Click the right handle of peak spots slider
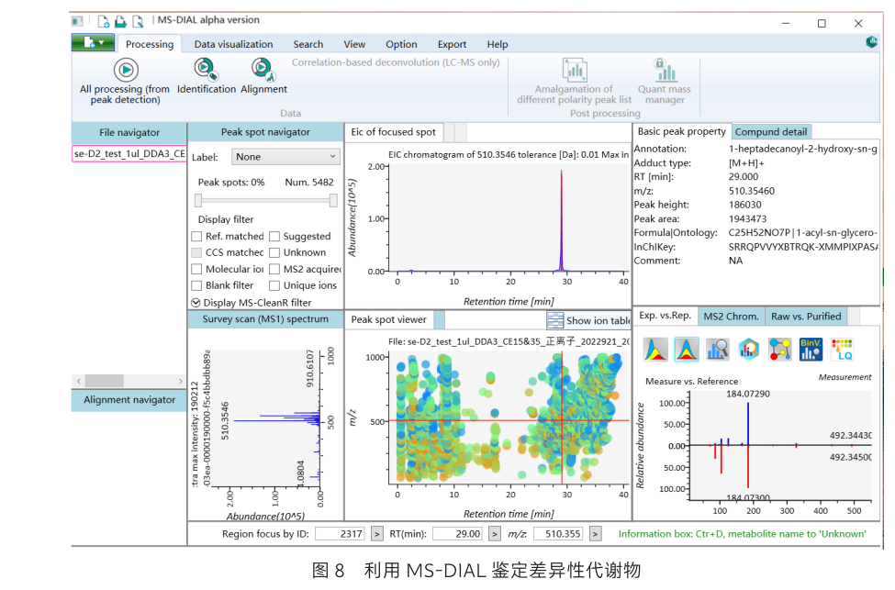895x590 pixels. 333,200
